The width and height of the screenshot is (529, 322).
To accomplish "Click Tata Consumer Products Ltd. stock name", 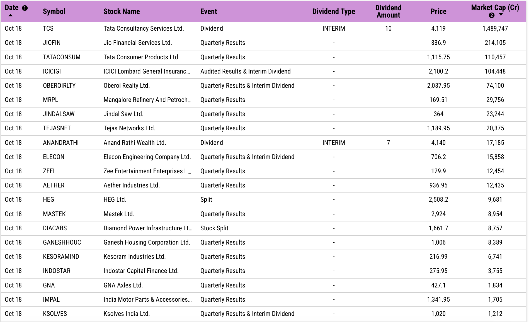I will 142,57.
